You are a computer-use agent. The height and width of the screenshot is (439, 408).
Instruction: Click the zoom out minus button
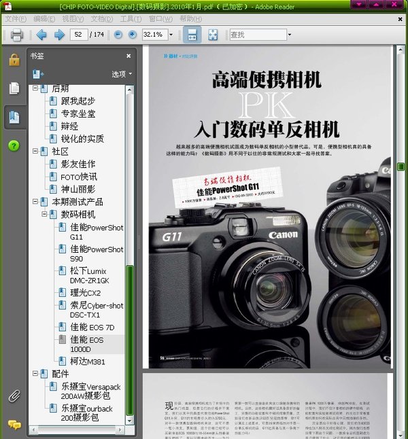click(118, 35)
